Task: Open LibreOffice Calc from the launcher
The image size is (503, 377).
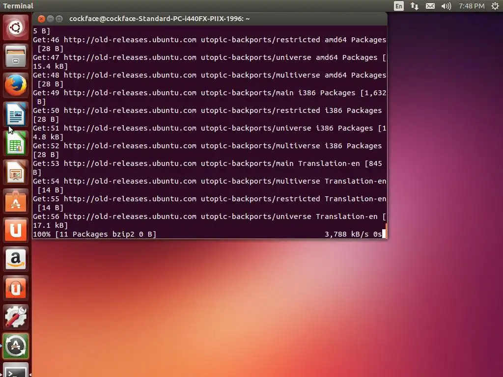Action: pyautogui.click(x=15, y=143)
